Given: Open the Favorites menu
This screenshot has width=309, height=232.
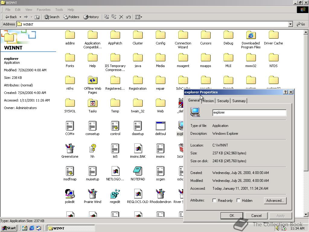Looking at the screenshot, I should 43,10.
